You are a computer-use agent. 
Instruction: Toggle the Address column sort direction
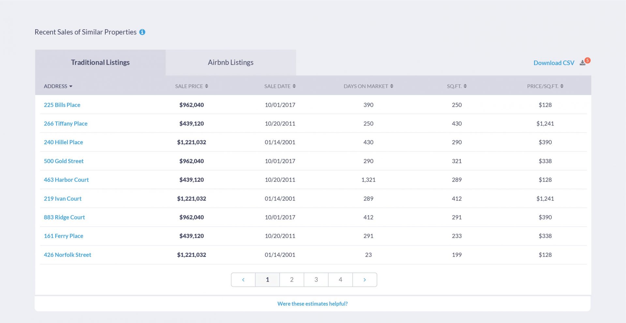(x=70, y=86)
